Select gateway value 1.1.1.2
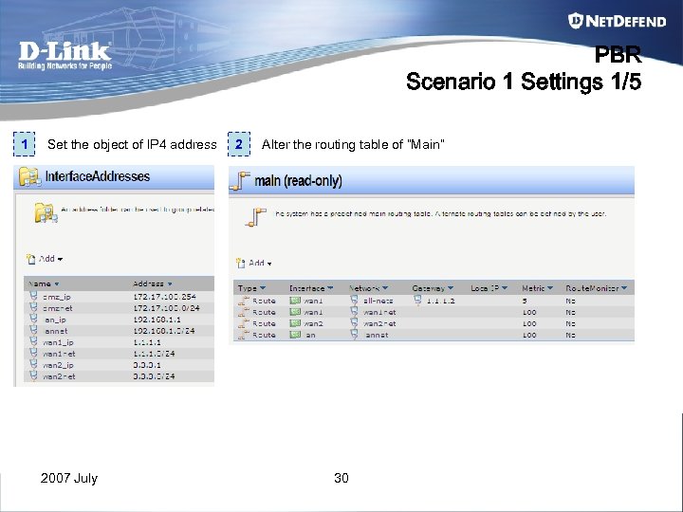This screenshot has height=512, width=683. click(x=440, y=301)
